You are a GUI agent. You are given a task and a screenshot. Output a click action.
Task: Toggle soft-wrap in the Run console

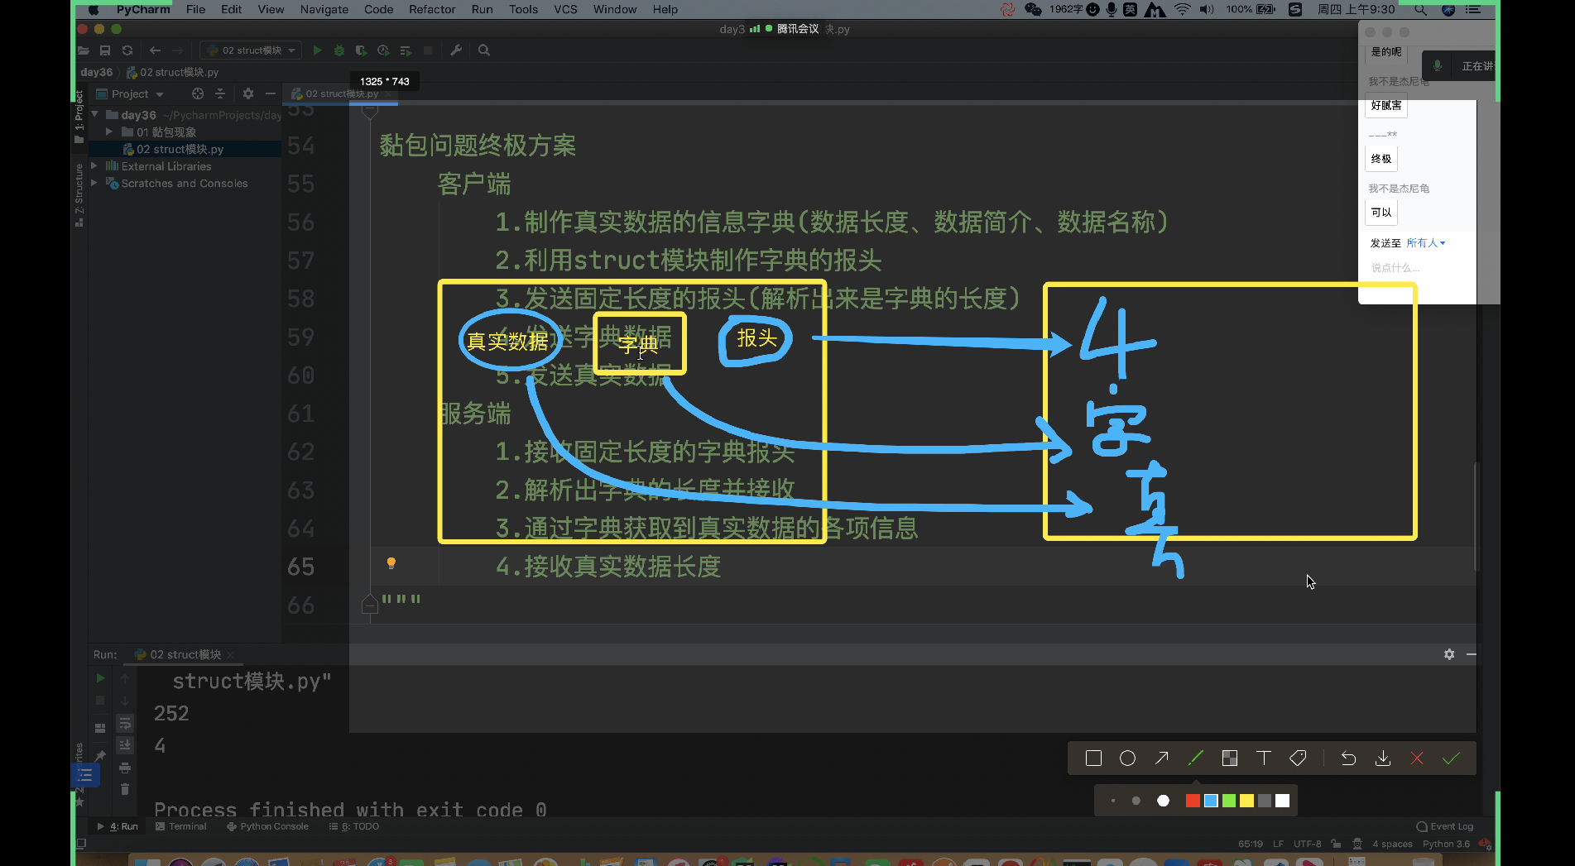pyautogui.click(x=125, y=724)
